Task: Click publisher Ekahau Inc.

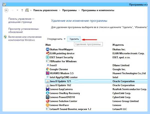Action: (x=119, y=49)
